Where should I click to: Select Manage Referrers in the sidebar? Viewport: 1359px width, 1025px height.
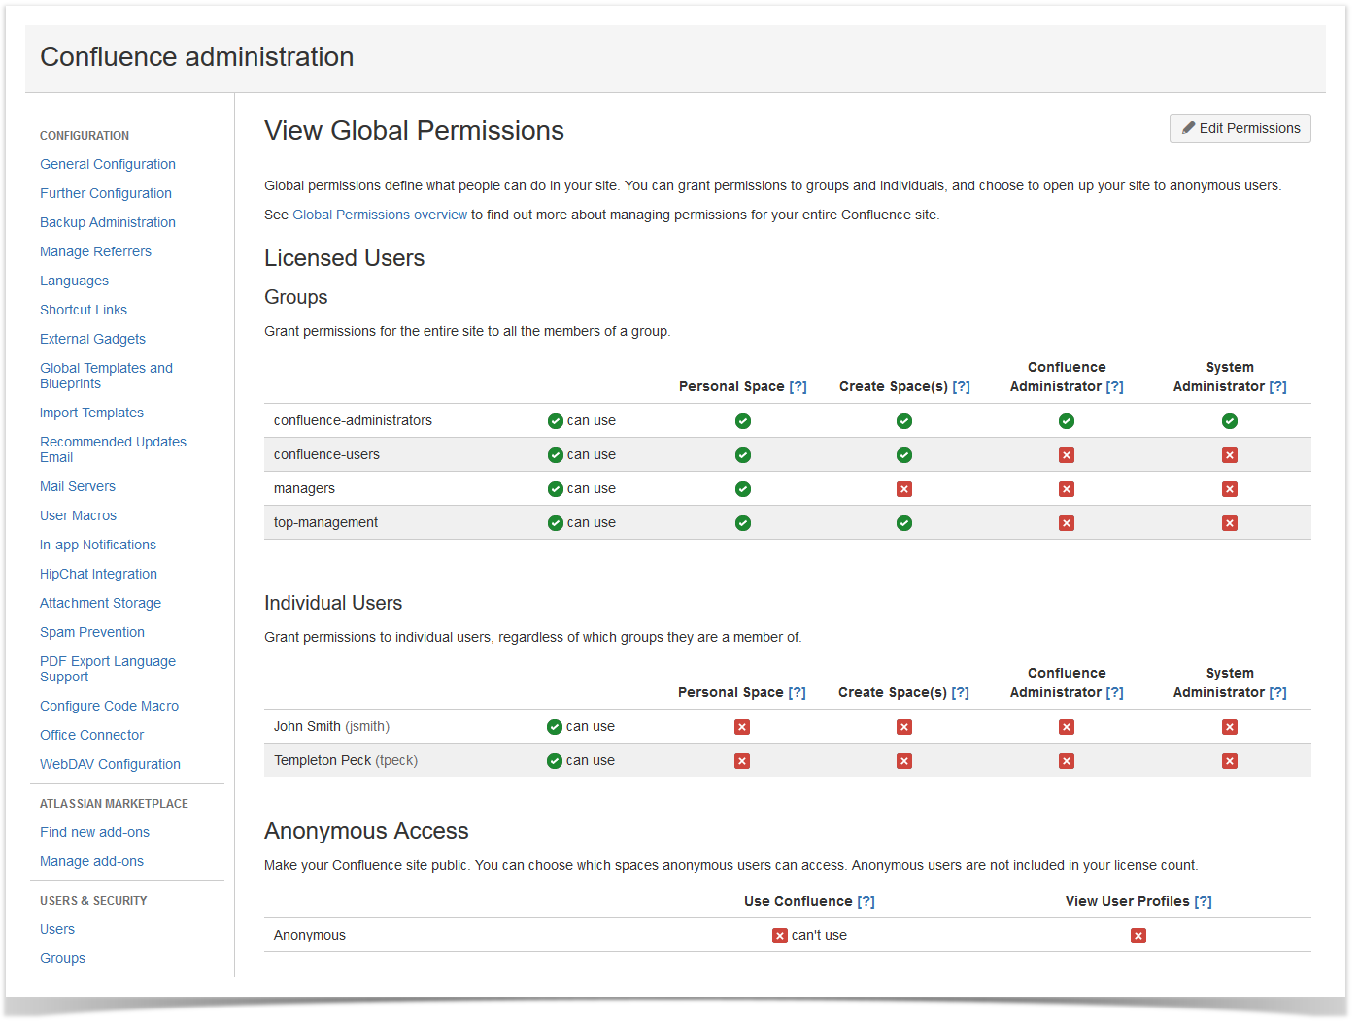tap(95, 251)
